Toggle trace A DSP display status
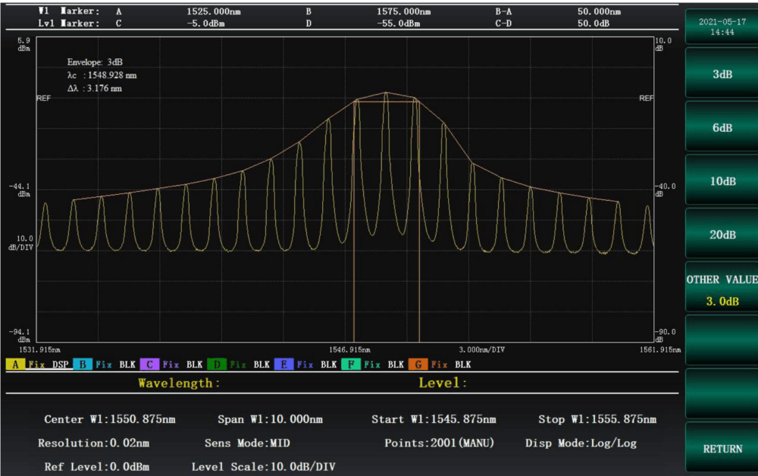 pos(61,365)
